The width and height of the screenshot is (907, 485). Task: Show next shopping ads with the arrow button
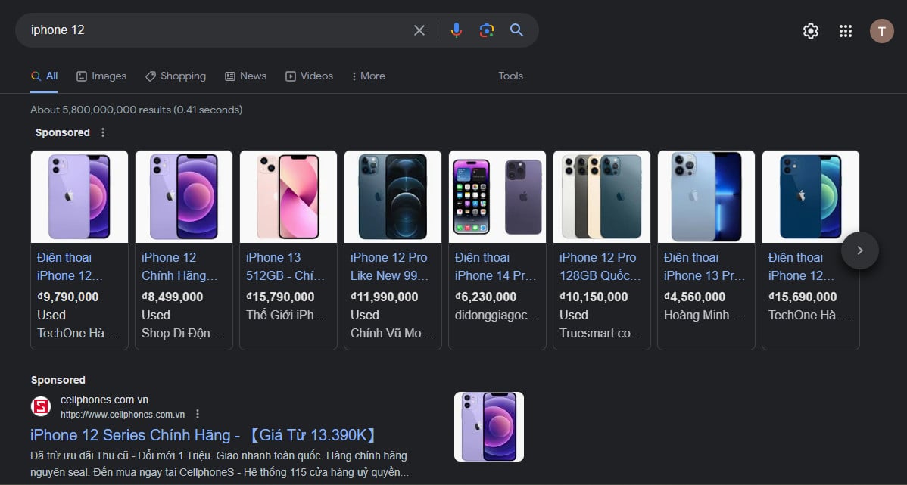pos(859,250)
